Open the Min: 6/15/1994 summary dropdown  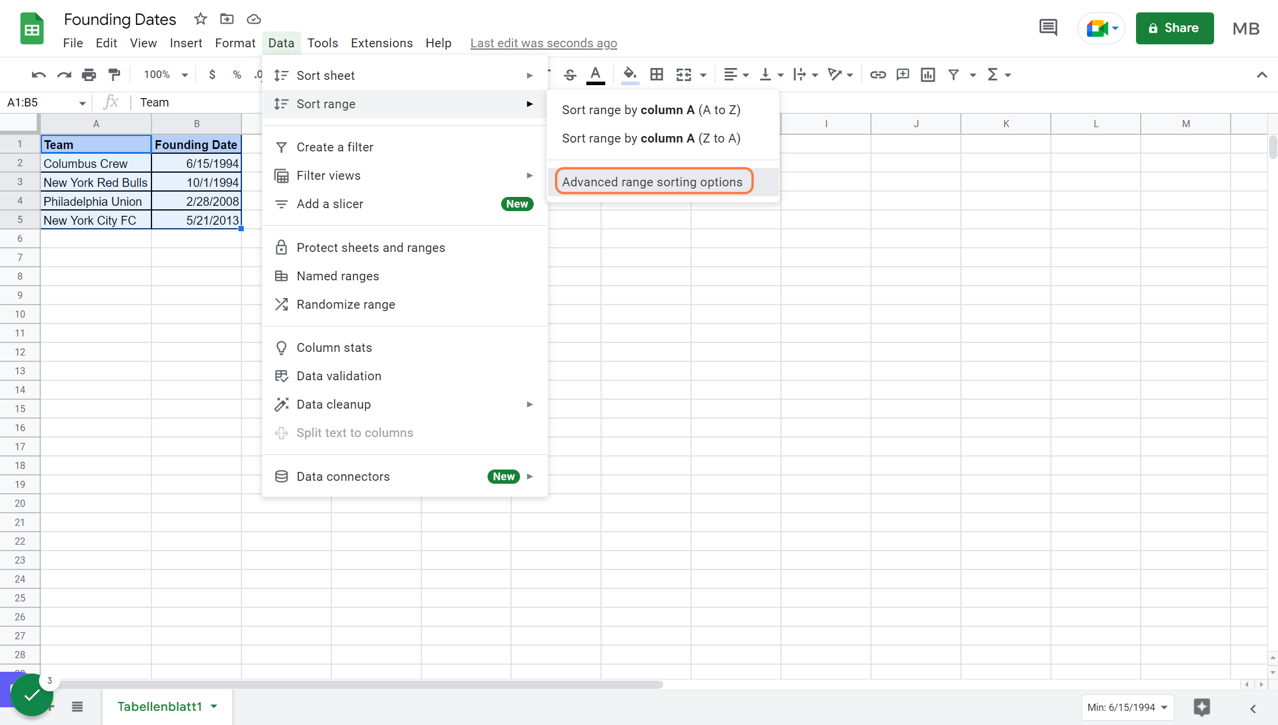point(1127,707)
